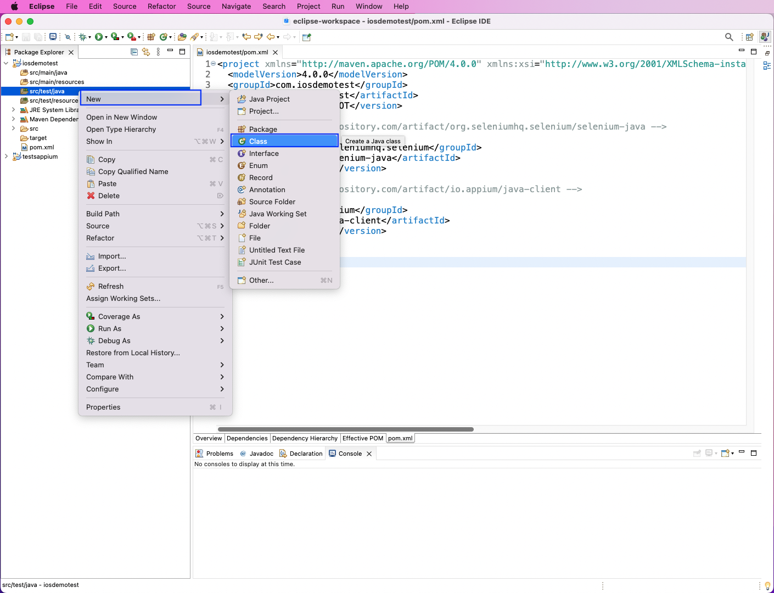Click the Debug bug icon in toolbar
This screenshot has width=774, height=593.
pyautogui.click(x=82, y=37)
